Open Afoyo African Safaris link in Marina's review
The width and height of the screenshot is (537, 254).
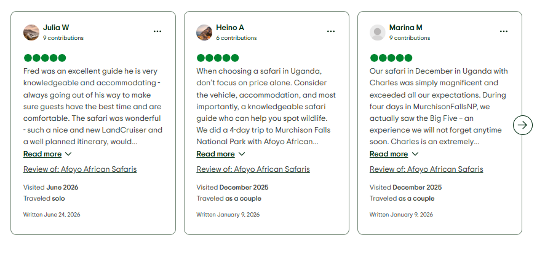coord(426,169)
